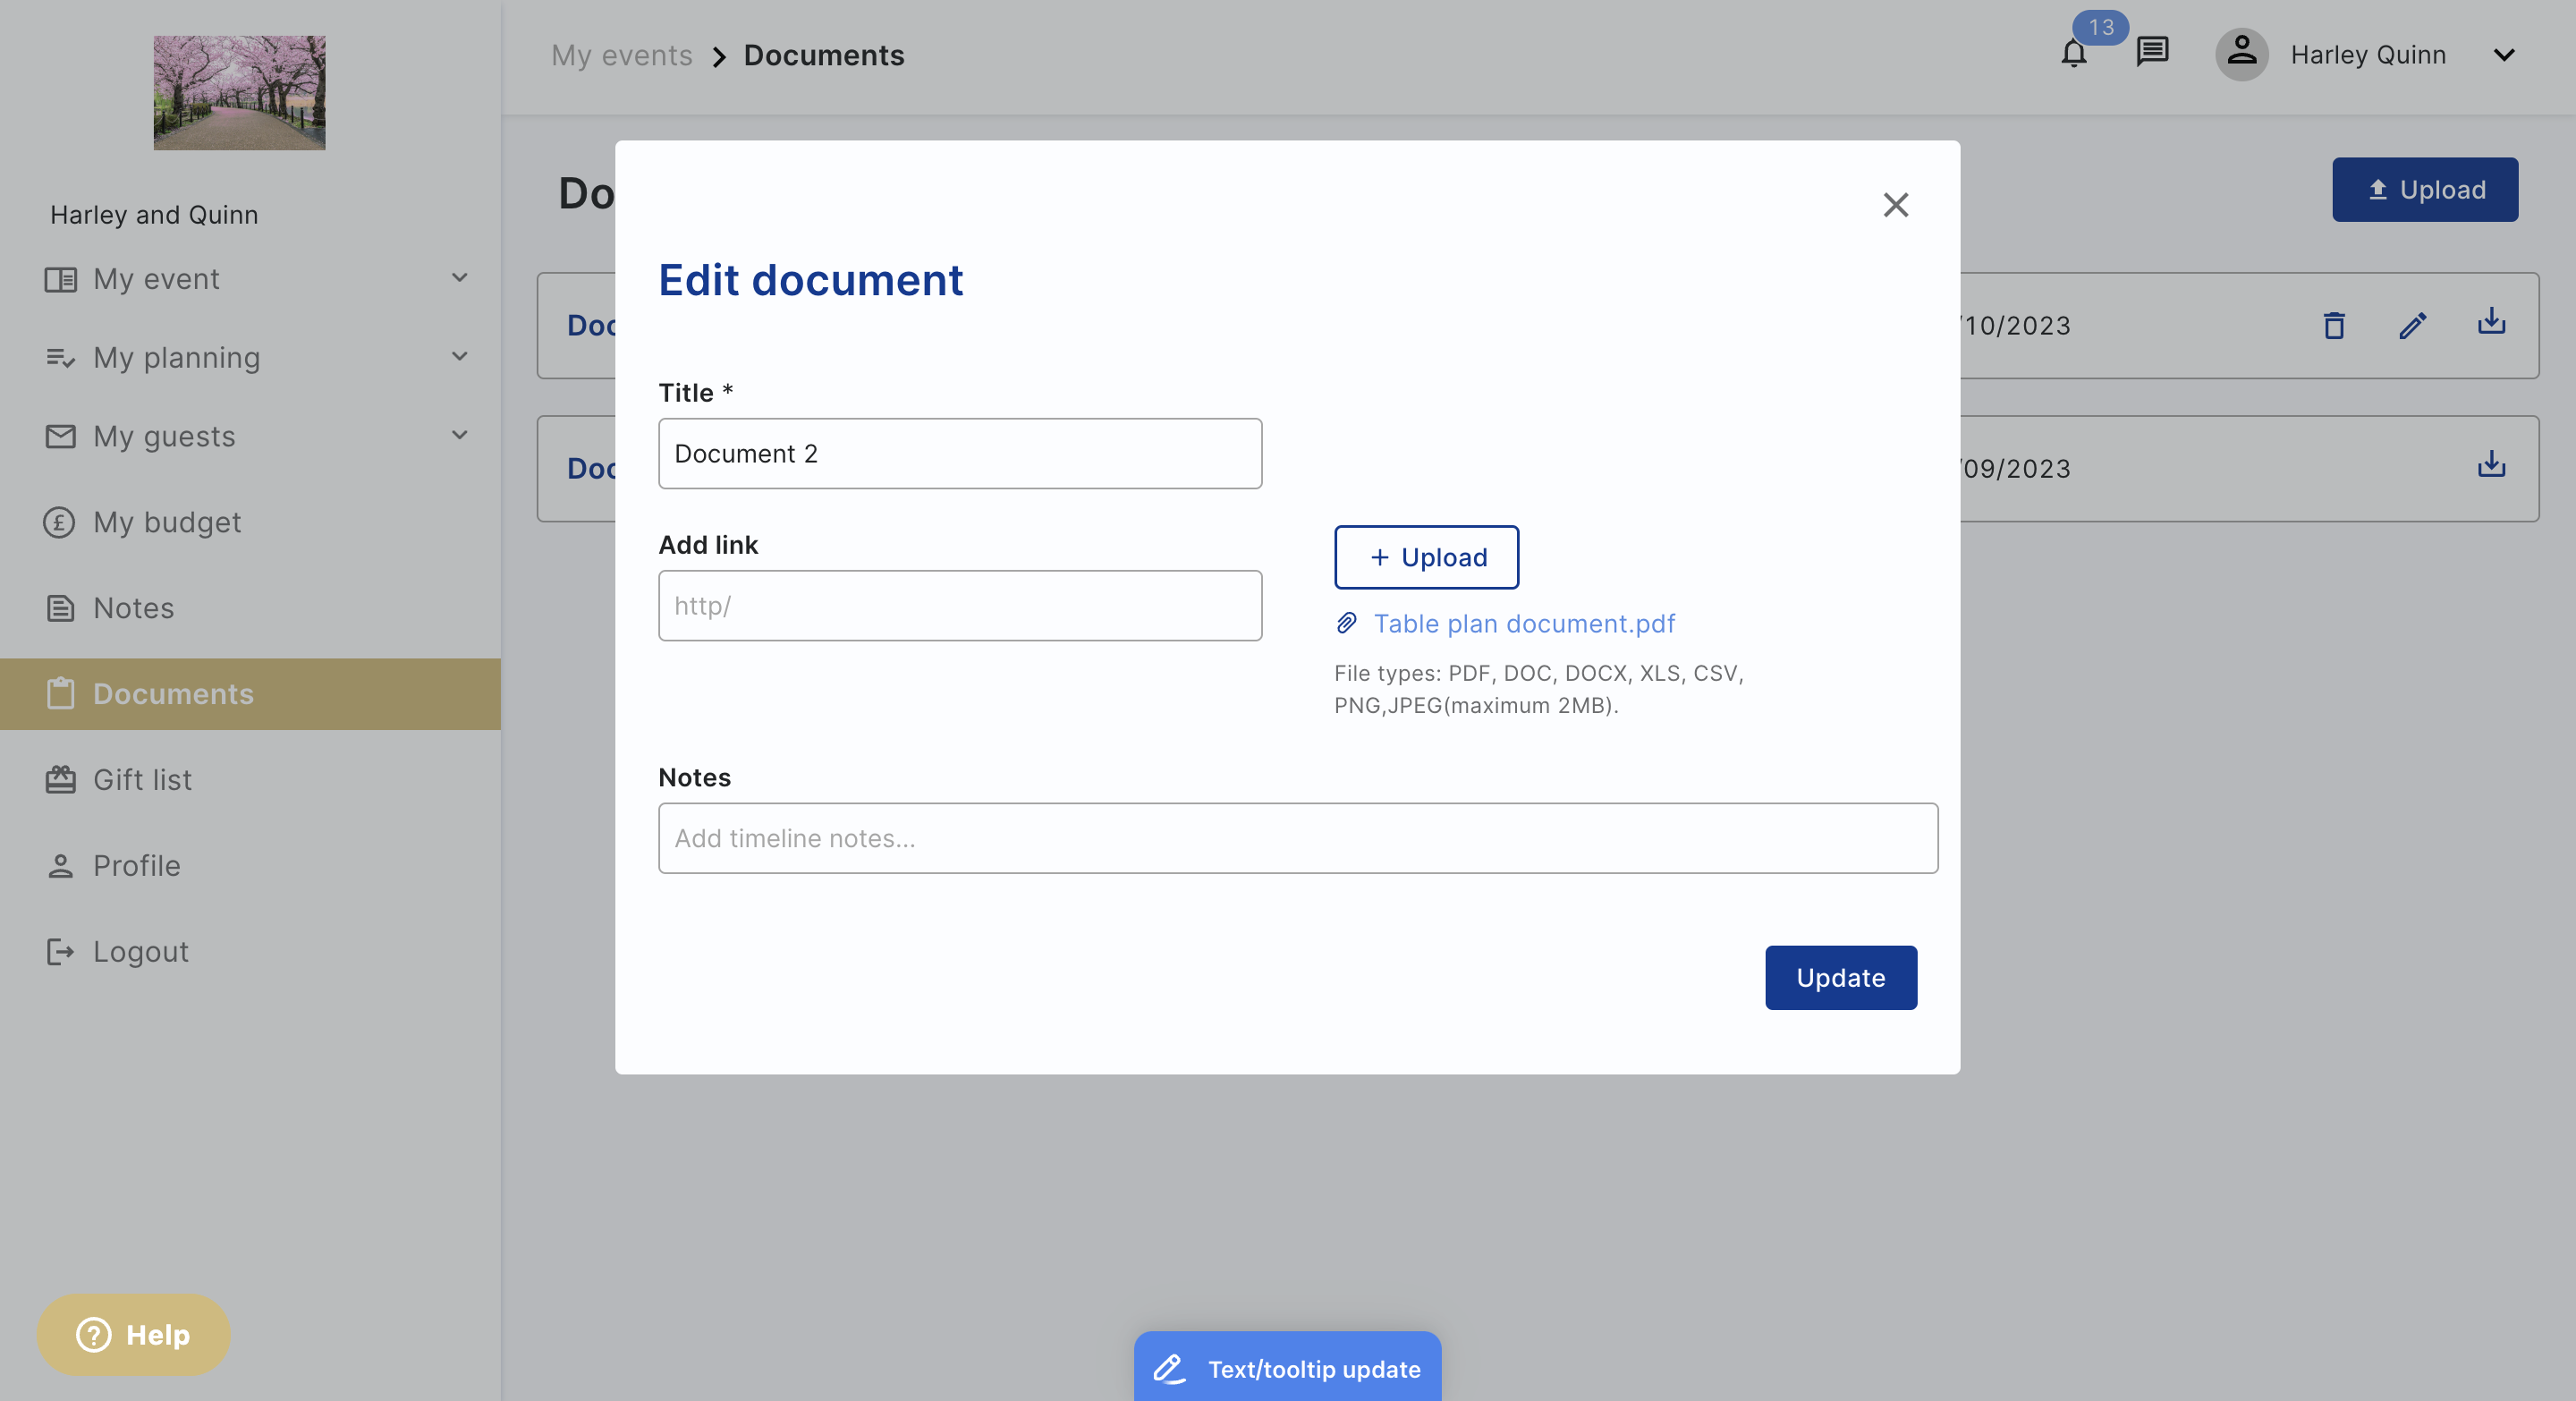Click the Title input field
This screenshot has height=1401, width=2576.
(x=960, y=454)
